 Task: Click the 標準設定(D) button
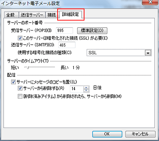tap(92, 30)
